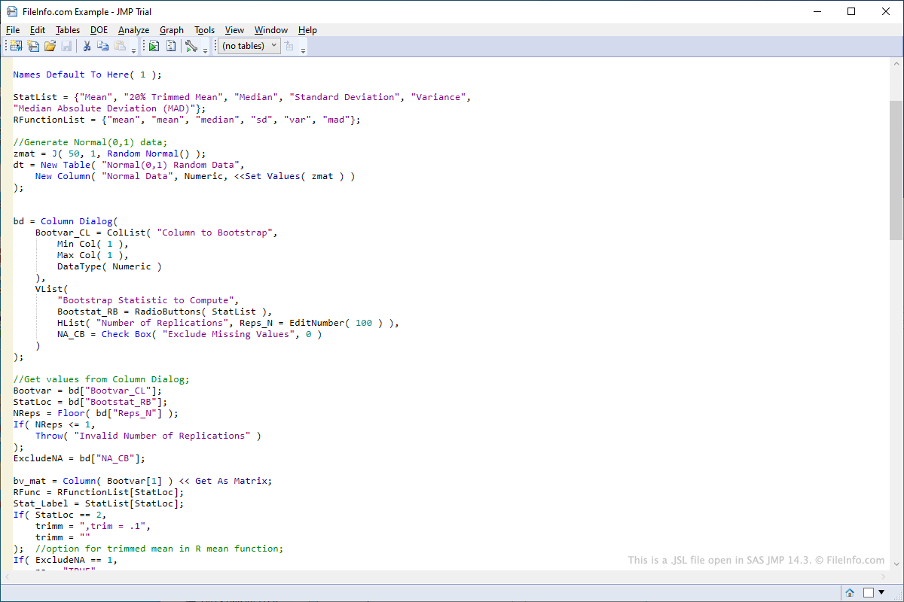Expand the file toolbar overflow options arrow
The image size is (904, 602).
pos(134,50)
